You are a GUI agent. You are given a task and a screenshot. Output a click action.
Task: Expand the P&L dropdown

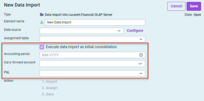[92, 73]
